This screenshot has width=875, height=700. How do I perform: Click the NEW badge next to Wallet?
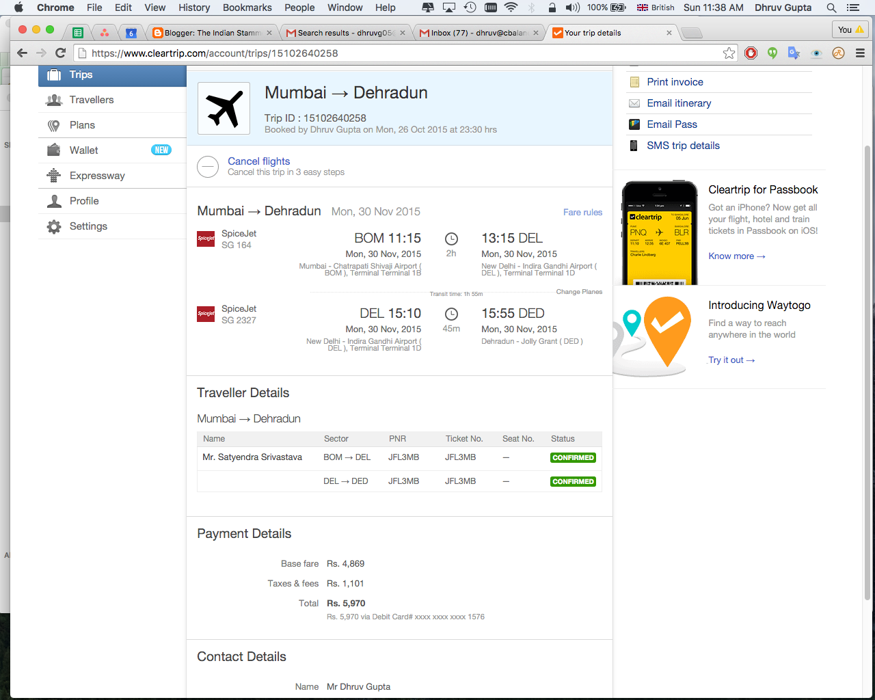coord(161,150)
